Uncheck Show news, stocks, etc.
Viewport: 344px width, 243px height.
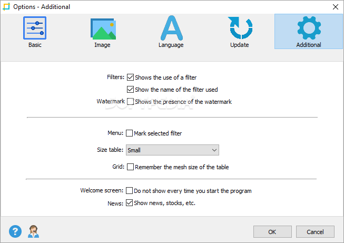click(129, 203)
